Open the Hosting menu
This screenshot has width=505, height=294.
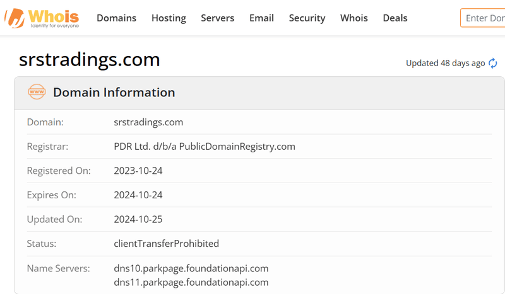(169, 18)
